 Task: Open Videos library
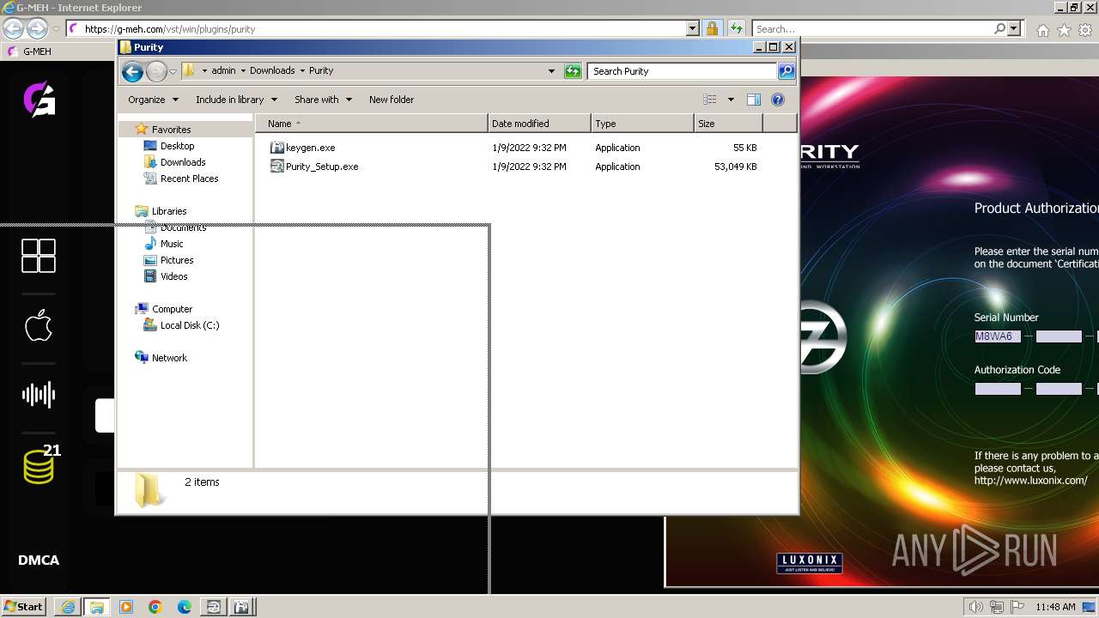[173, 276]
